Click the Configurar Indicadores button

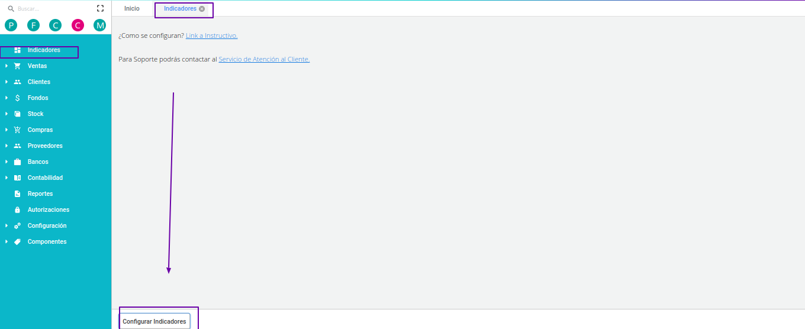[x=154, y=321]
